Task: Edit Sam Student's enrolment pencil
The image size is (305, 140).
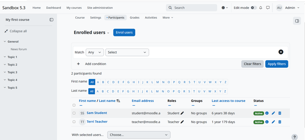Action: coord(273,113)
